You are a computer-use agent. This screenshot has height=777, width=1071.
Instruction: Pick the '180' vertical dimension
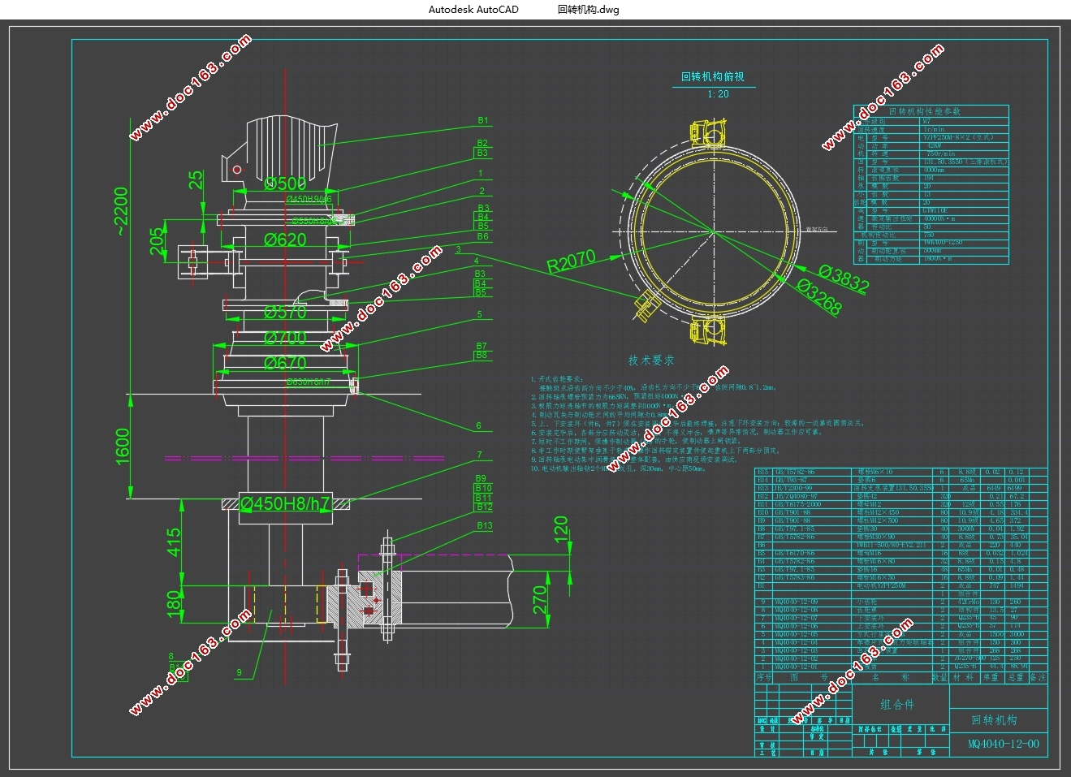174,604
